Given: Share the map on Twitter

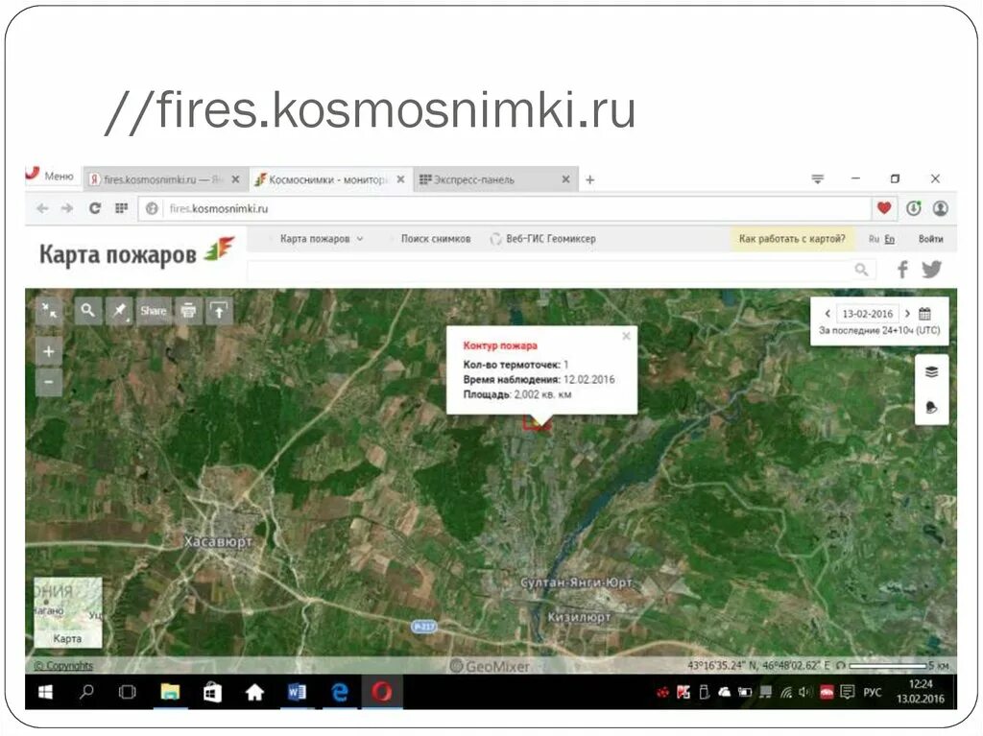Looking at the screenshot, I should click(x=931, y=270).
